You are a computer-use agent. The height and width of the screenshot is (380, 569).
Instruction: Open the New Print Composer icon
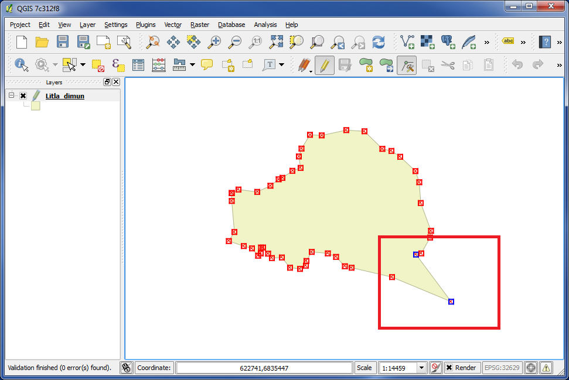[x=104, y=42]
